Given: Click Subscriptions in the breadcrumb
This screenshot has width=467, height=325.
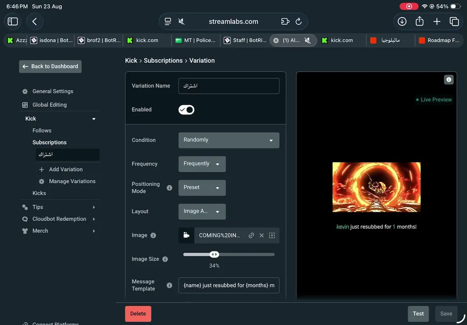Looking at the screenshot, I should [x=163, y=60].
